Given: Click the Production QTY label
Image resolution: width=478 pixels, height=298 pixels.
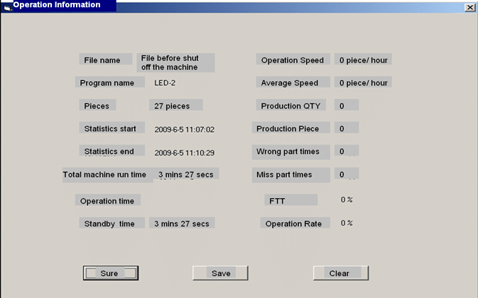Looking at the screenshot, I should pos(290,105).
